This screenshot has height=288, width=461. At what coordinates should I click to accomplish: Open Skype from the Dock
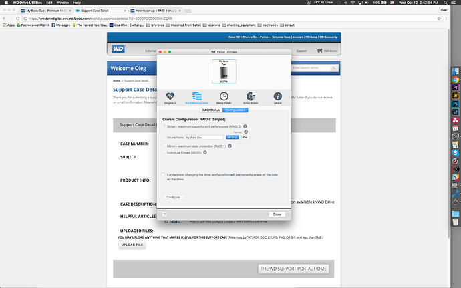[456, 152]
